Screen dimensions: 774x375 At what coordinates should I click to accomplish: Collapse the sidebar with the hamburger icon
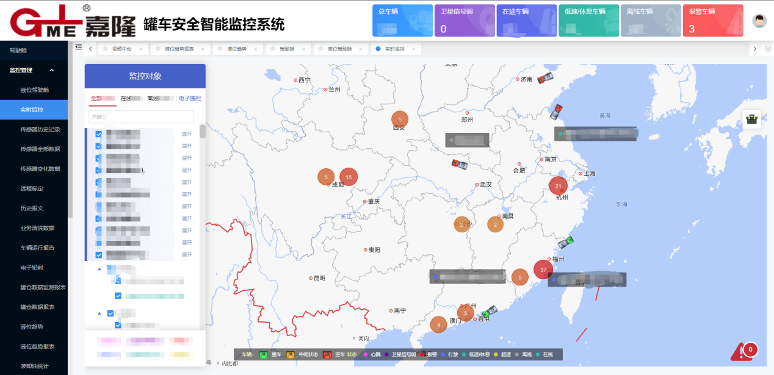pos(79,47)
